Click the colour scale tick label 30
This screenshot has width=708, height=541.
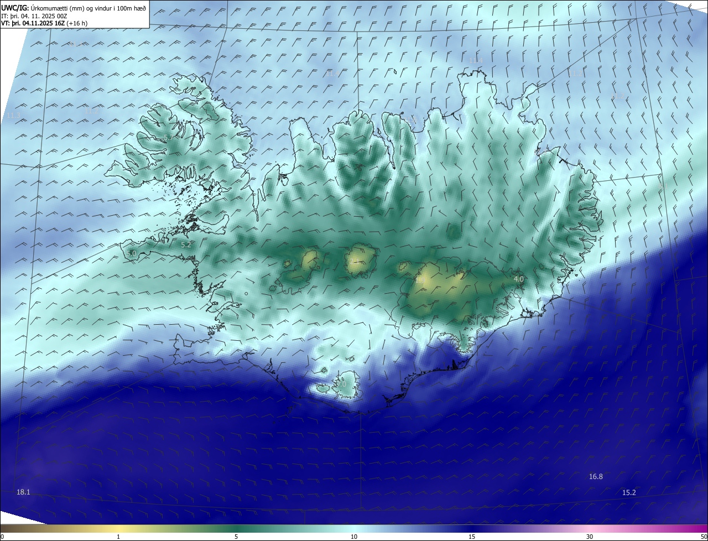click(x=590, y=537)
